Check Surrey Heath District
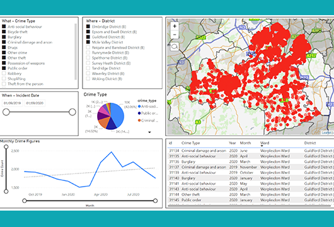Screen dimensions: 334x227 [x=88, y=63]
